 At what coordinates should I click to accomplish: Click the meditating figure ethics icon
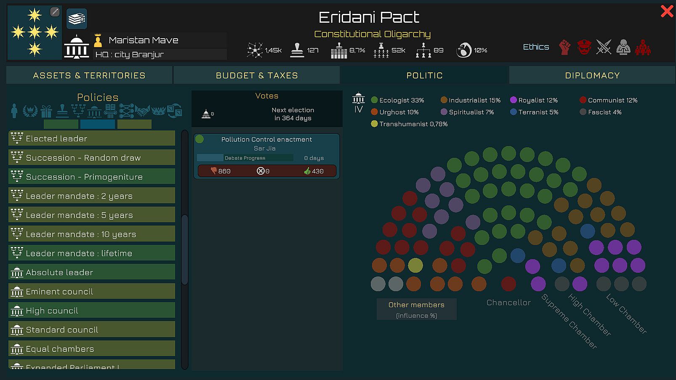(623, 47)
